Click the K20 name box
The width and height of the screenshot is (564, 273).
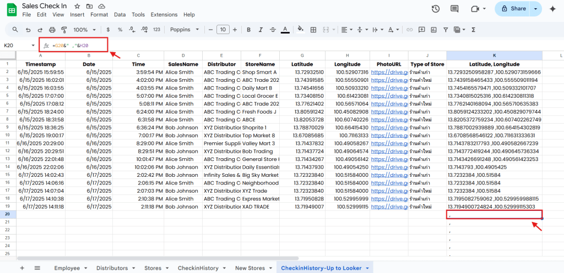click(x=17, y=45)
